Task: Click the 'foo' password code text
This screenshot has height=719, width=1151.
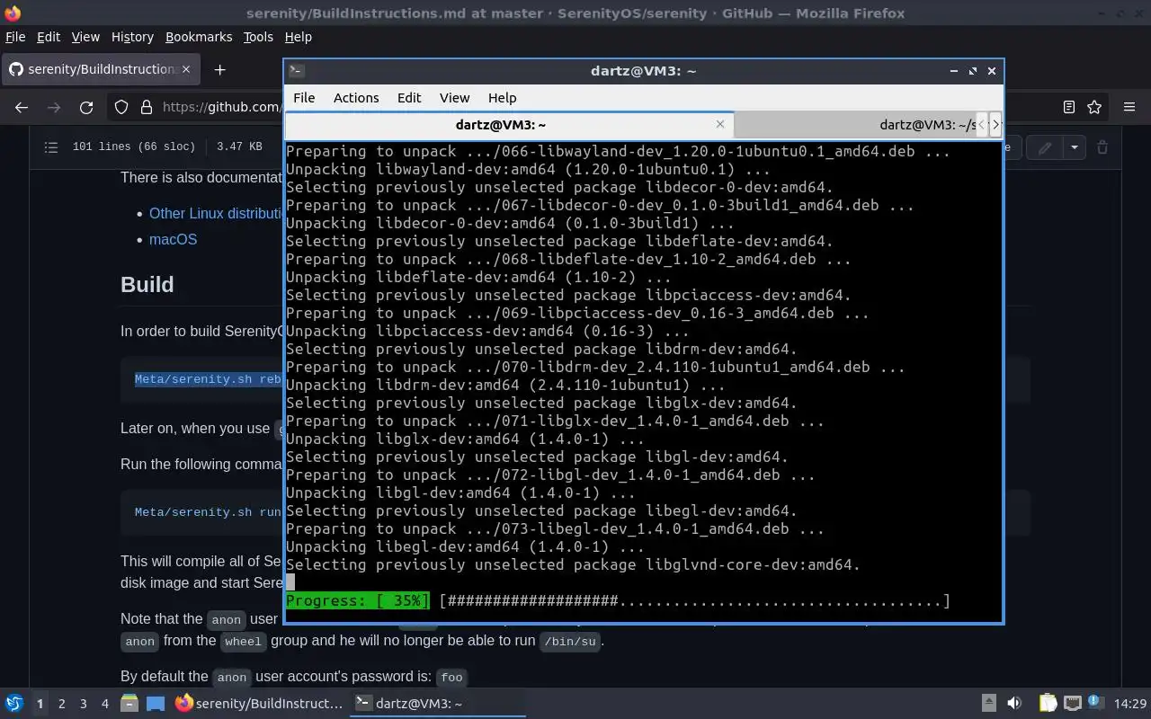Action: pos(451,677)
